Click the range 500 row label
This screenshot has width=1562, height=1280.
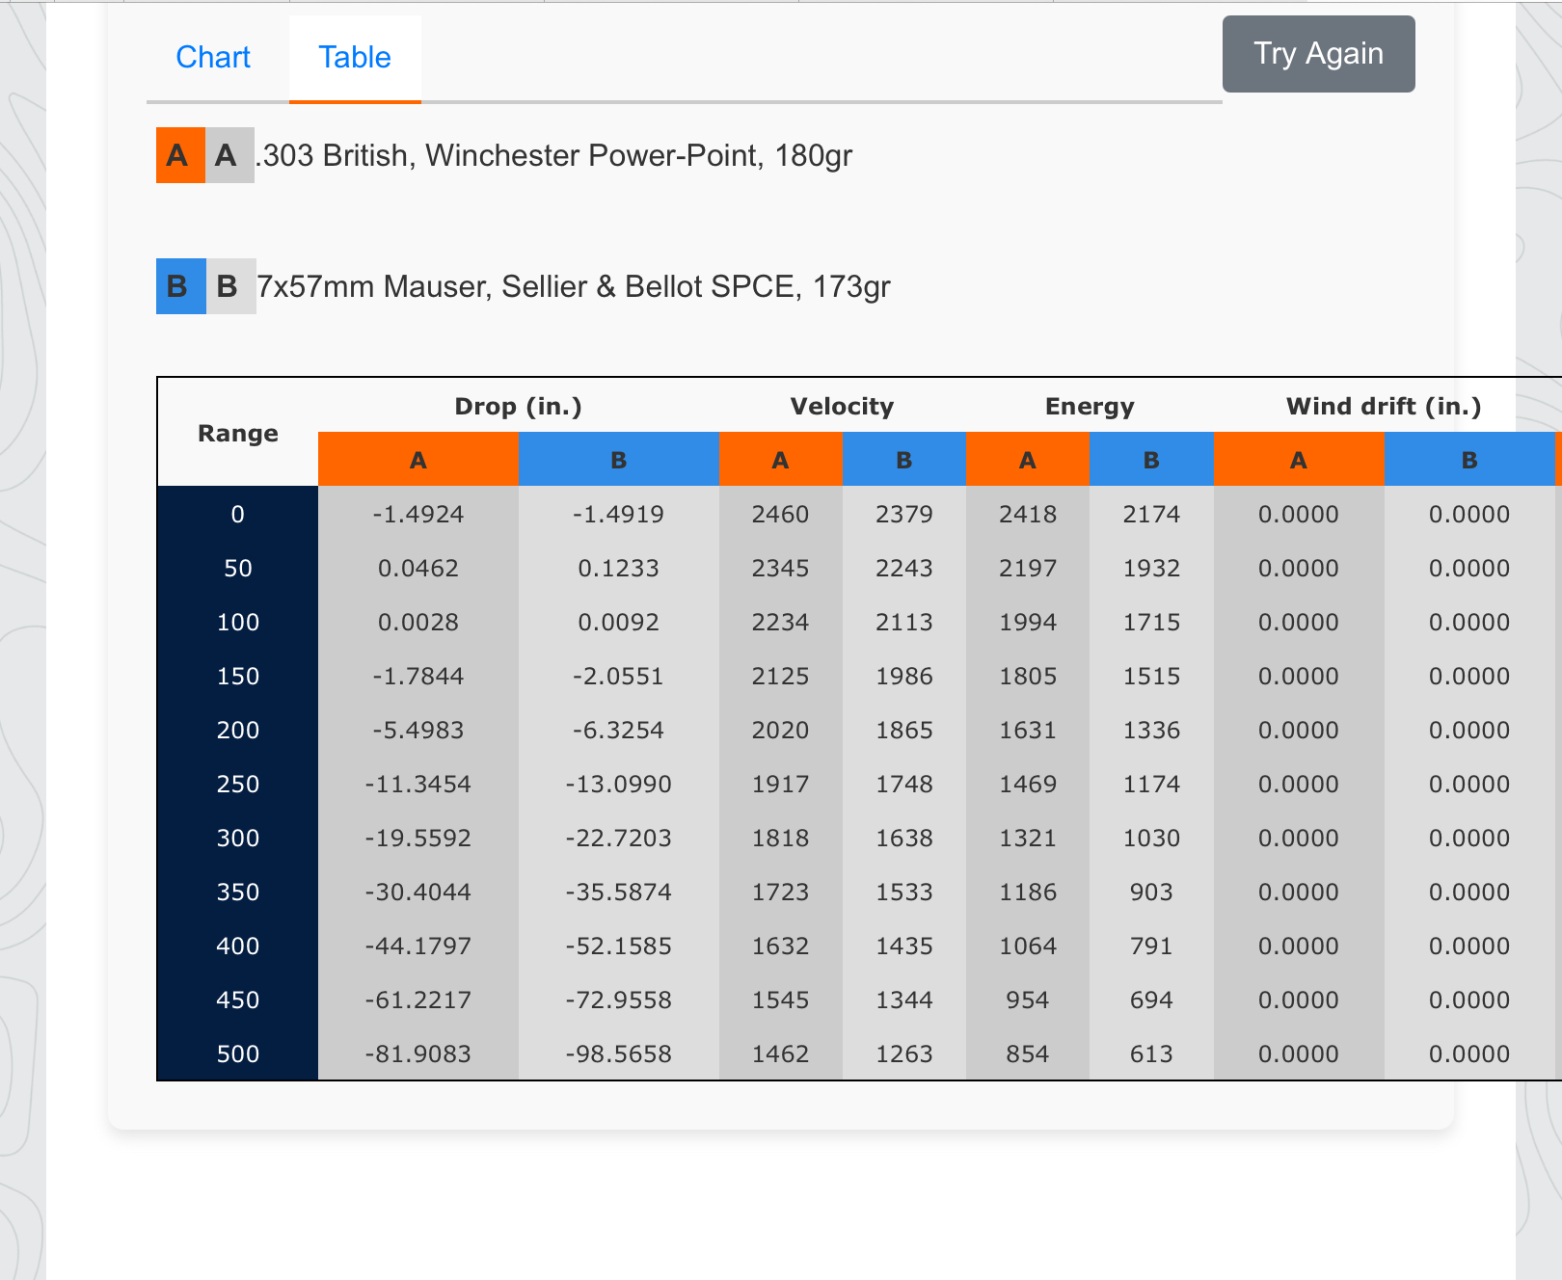click(238, 1053)
